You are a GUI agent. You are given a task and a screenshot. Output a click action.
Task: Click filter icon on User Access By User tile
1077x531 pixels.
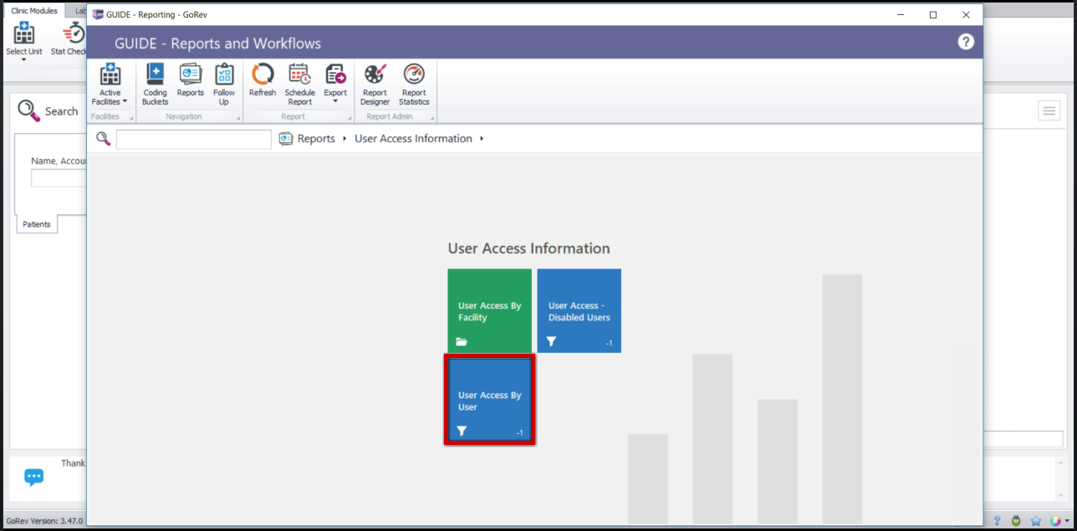click(x=462, y=431)
